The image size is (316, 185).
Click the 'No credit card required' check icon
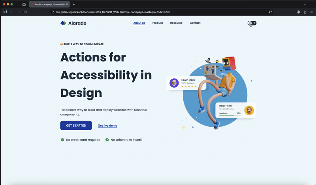click(x=62, y=140)
